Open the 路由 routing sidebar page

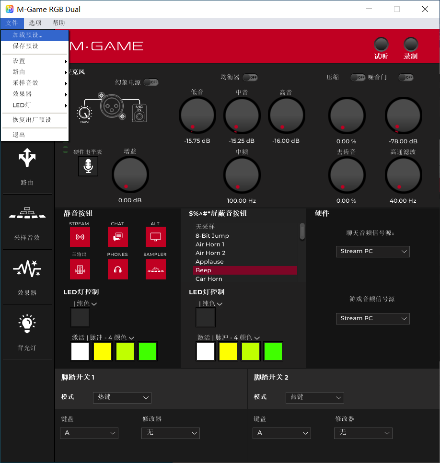[27, 166]
